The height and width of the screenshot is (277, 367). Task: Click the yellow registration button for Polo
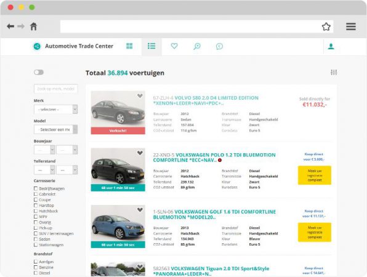point(314,175)
